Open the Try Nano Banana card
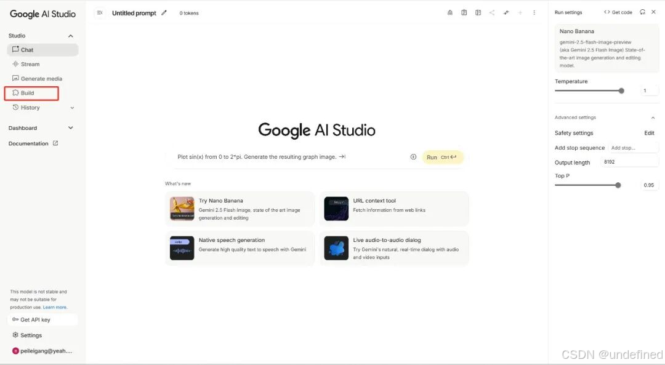The height and width of the screenshot is (365, 665). 240,209
